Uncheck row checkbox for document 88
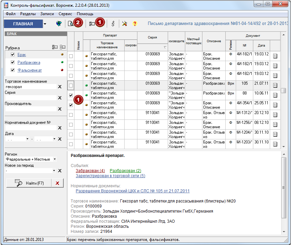 (x=71, y=96)
